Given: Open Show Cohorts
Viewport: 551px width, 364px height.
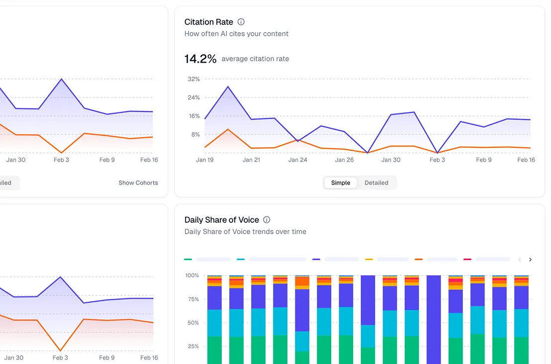Looking at the screenshot, I should tap(138, 182).
